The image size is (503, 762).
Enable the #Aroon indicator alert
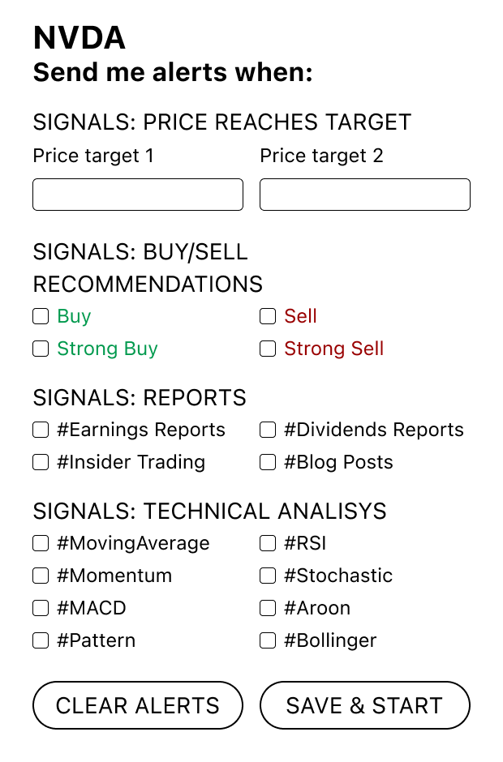click(x=268, y=608)
